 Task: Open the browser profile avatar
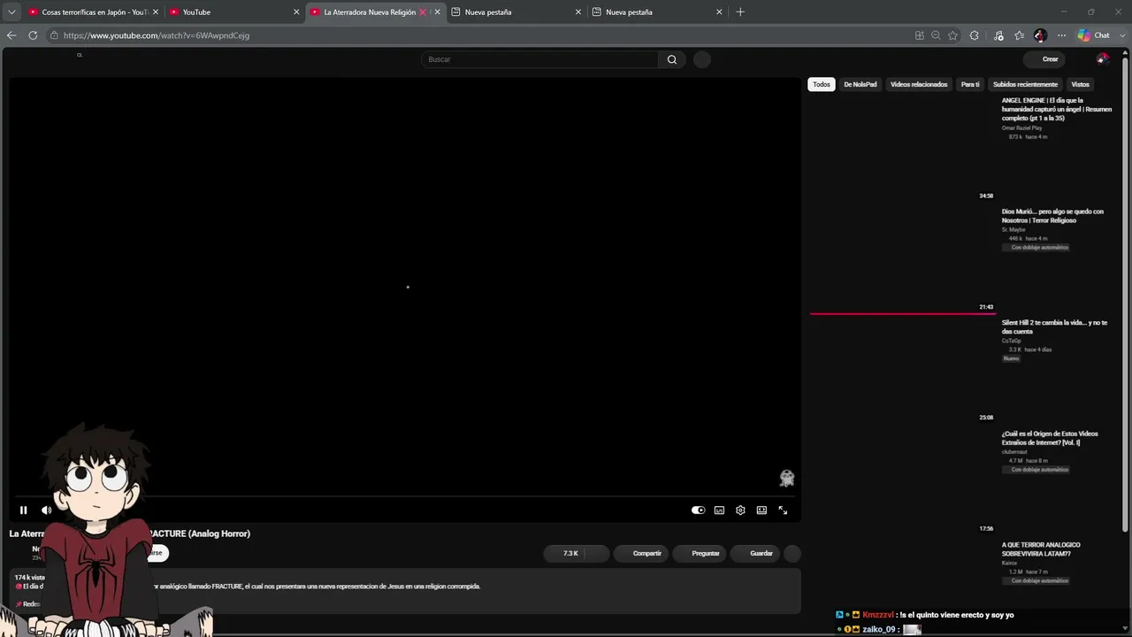tap(1040, 35)
